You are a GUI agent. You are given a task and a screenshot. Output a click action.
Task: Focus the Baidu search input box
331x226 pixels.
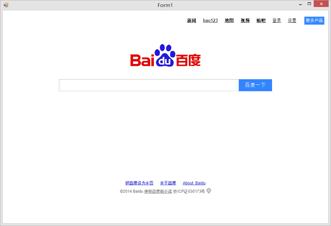149,85
